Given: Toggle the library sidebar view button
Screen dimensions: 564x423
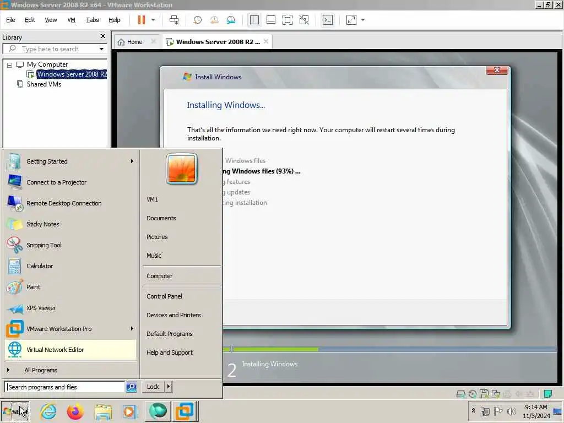Looking at the screenshot, I should click(x=254, y=20).
